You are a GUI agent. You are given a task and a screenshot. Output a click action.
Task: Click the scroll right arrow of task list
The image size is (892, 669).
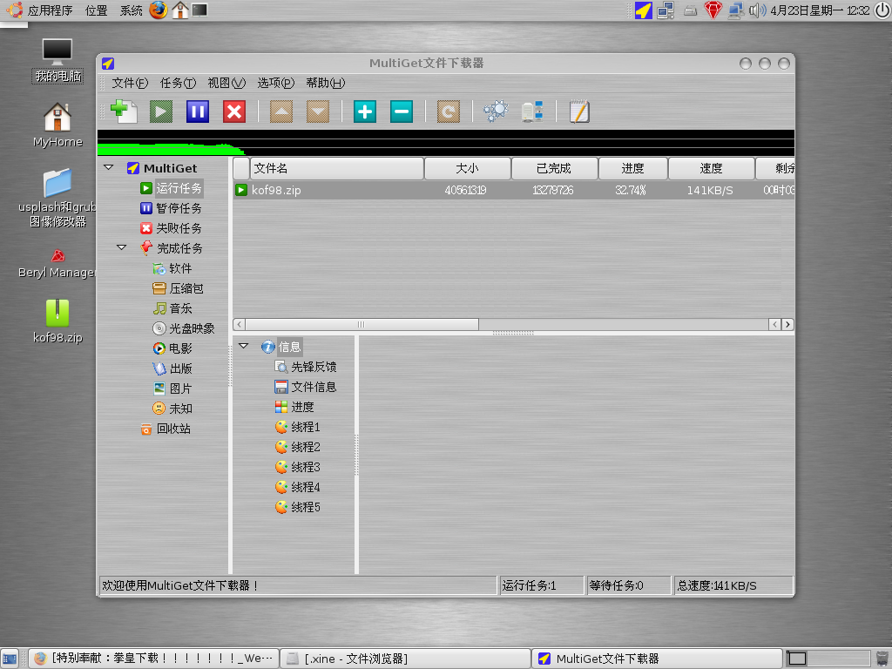point(787,324)
